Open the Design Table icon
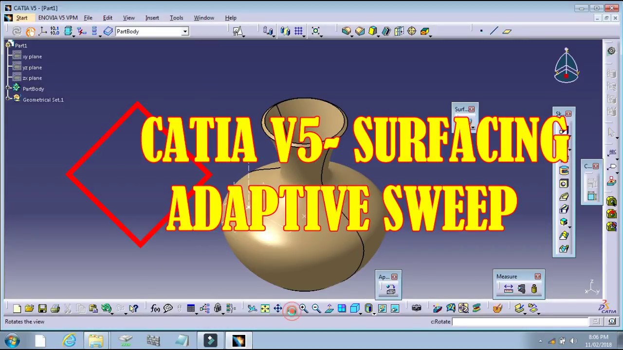 click(x=191, y=308)
